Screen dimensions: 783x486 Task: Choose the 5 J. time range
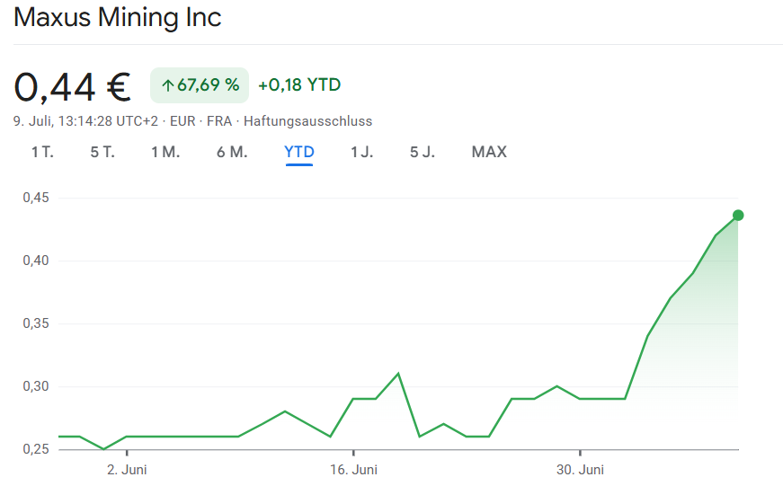[x=422, y=152]
